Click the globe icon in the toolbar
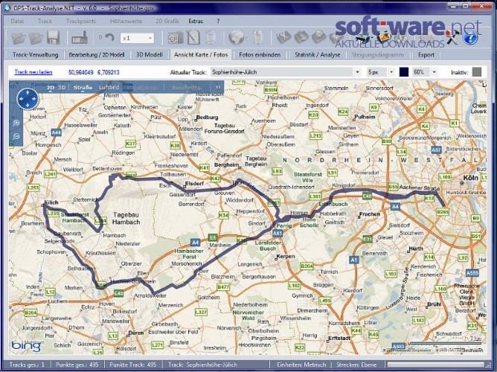The height and width of the screenshot is (372, 497). coord(236,38)
